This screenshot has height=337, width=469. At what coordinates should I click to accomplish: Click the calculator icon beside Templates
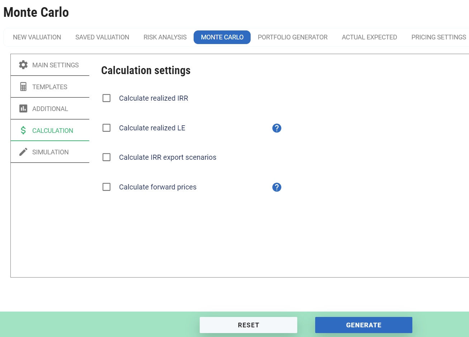click(23, 87)
